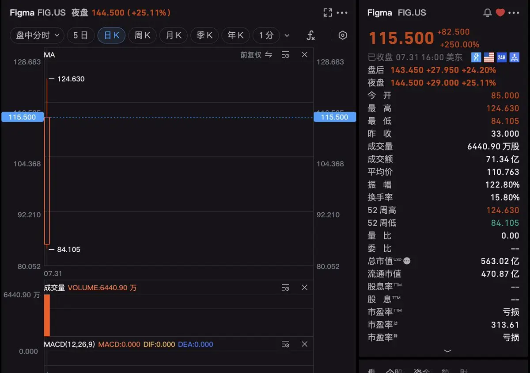Click the 今开 85.000 value
530x373 pixels.
(505, 96)
